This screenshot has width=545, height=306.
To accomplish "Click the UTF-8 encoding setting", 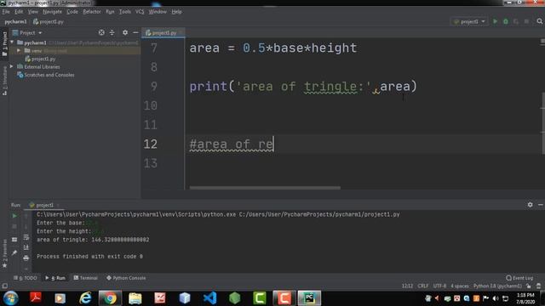I will click(x=439, y=286).
